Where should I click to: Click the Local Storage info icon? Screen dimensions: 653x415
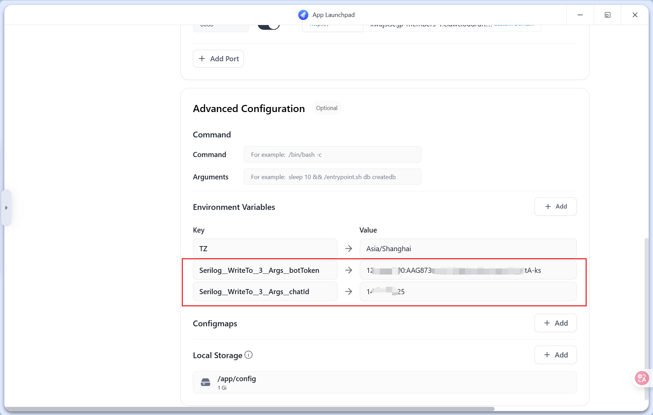tap(248, 355)
